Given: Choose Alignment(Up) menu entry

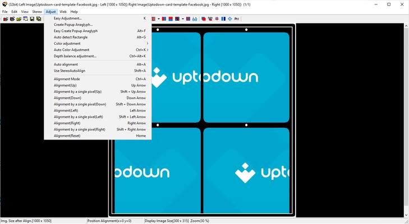Looking at the screenshot, I should click(x=98, y=85).
